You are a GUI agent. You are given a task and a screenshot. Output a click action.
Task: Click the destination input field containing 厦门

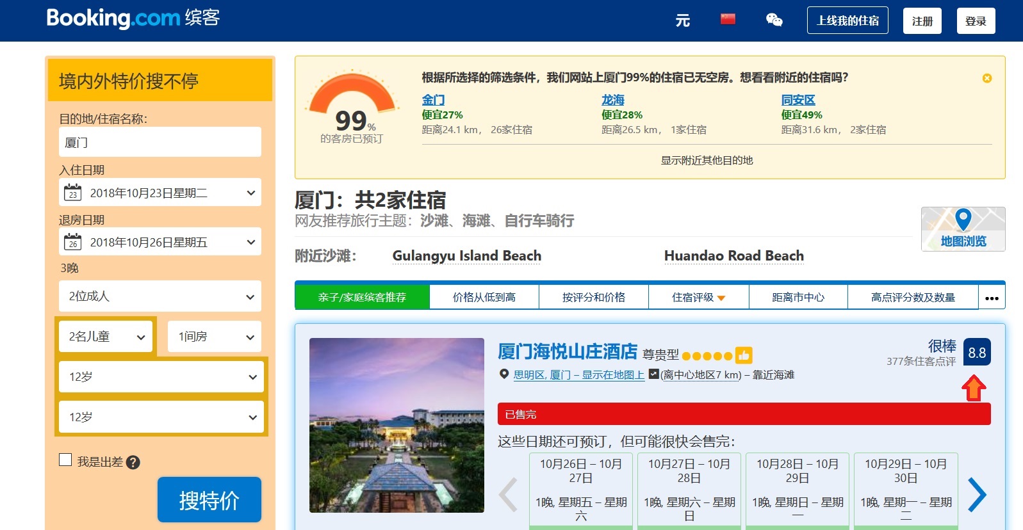pyautogui.click(x=160, y=142)
